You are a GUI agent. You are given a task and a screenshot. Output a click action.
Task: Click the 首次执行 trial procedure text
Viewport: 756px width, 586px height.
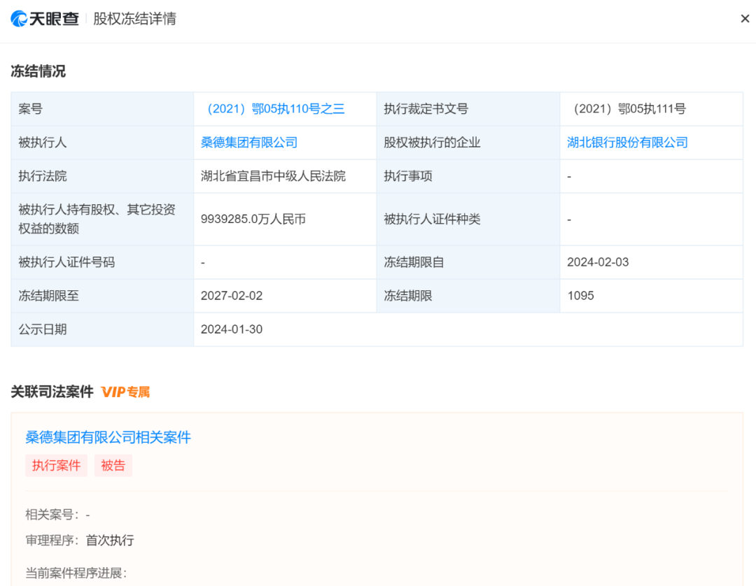tap(110, 541)
